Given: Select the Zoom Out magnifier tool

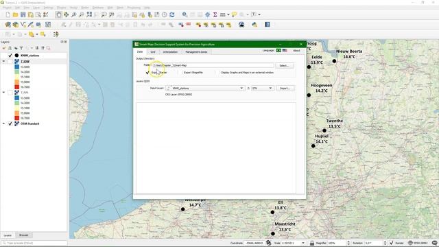Looking at the screenshot, I should coord(81,14).
